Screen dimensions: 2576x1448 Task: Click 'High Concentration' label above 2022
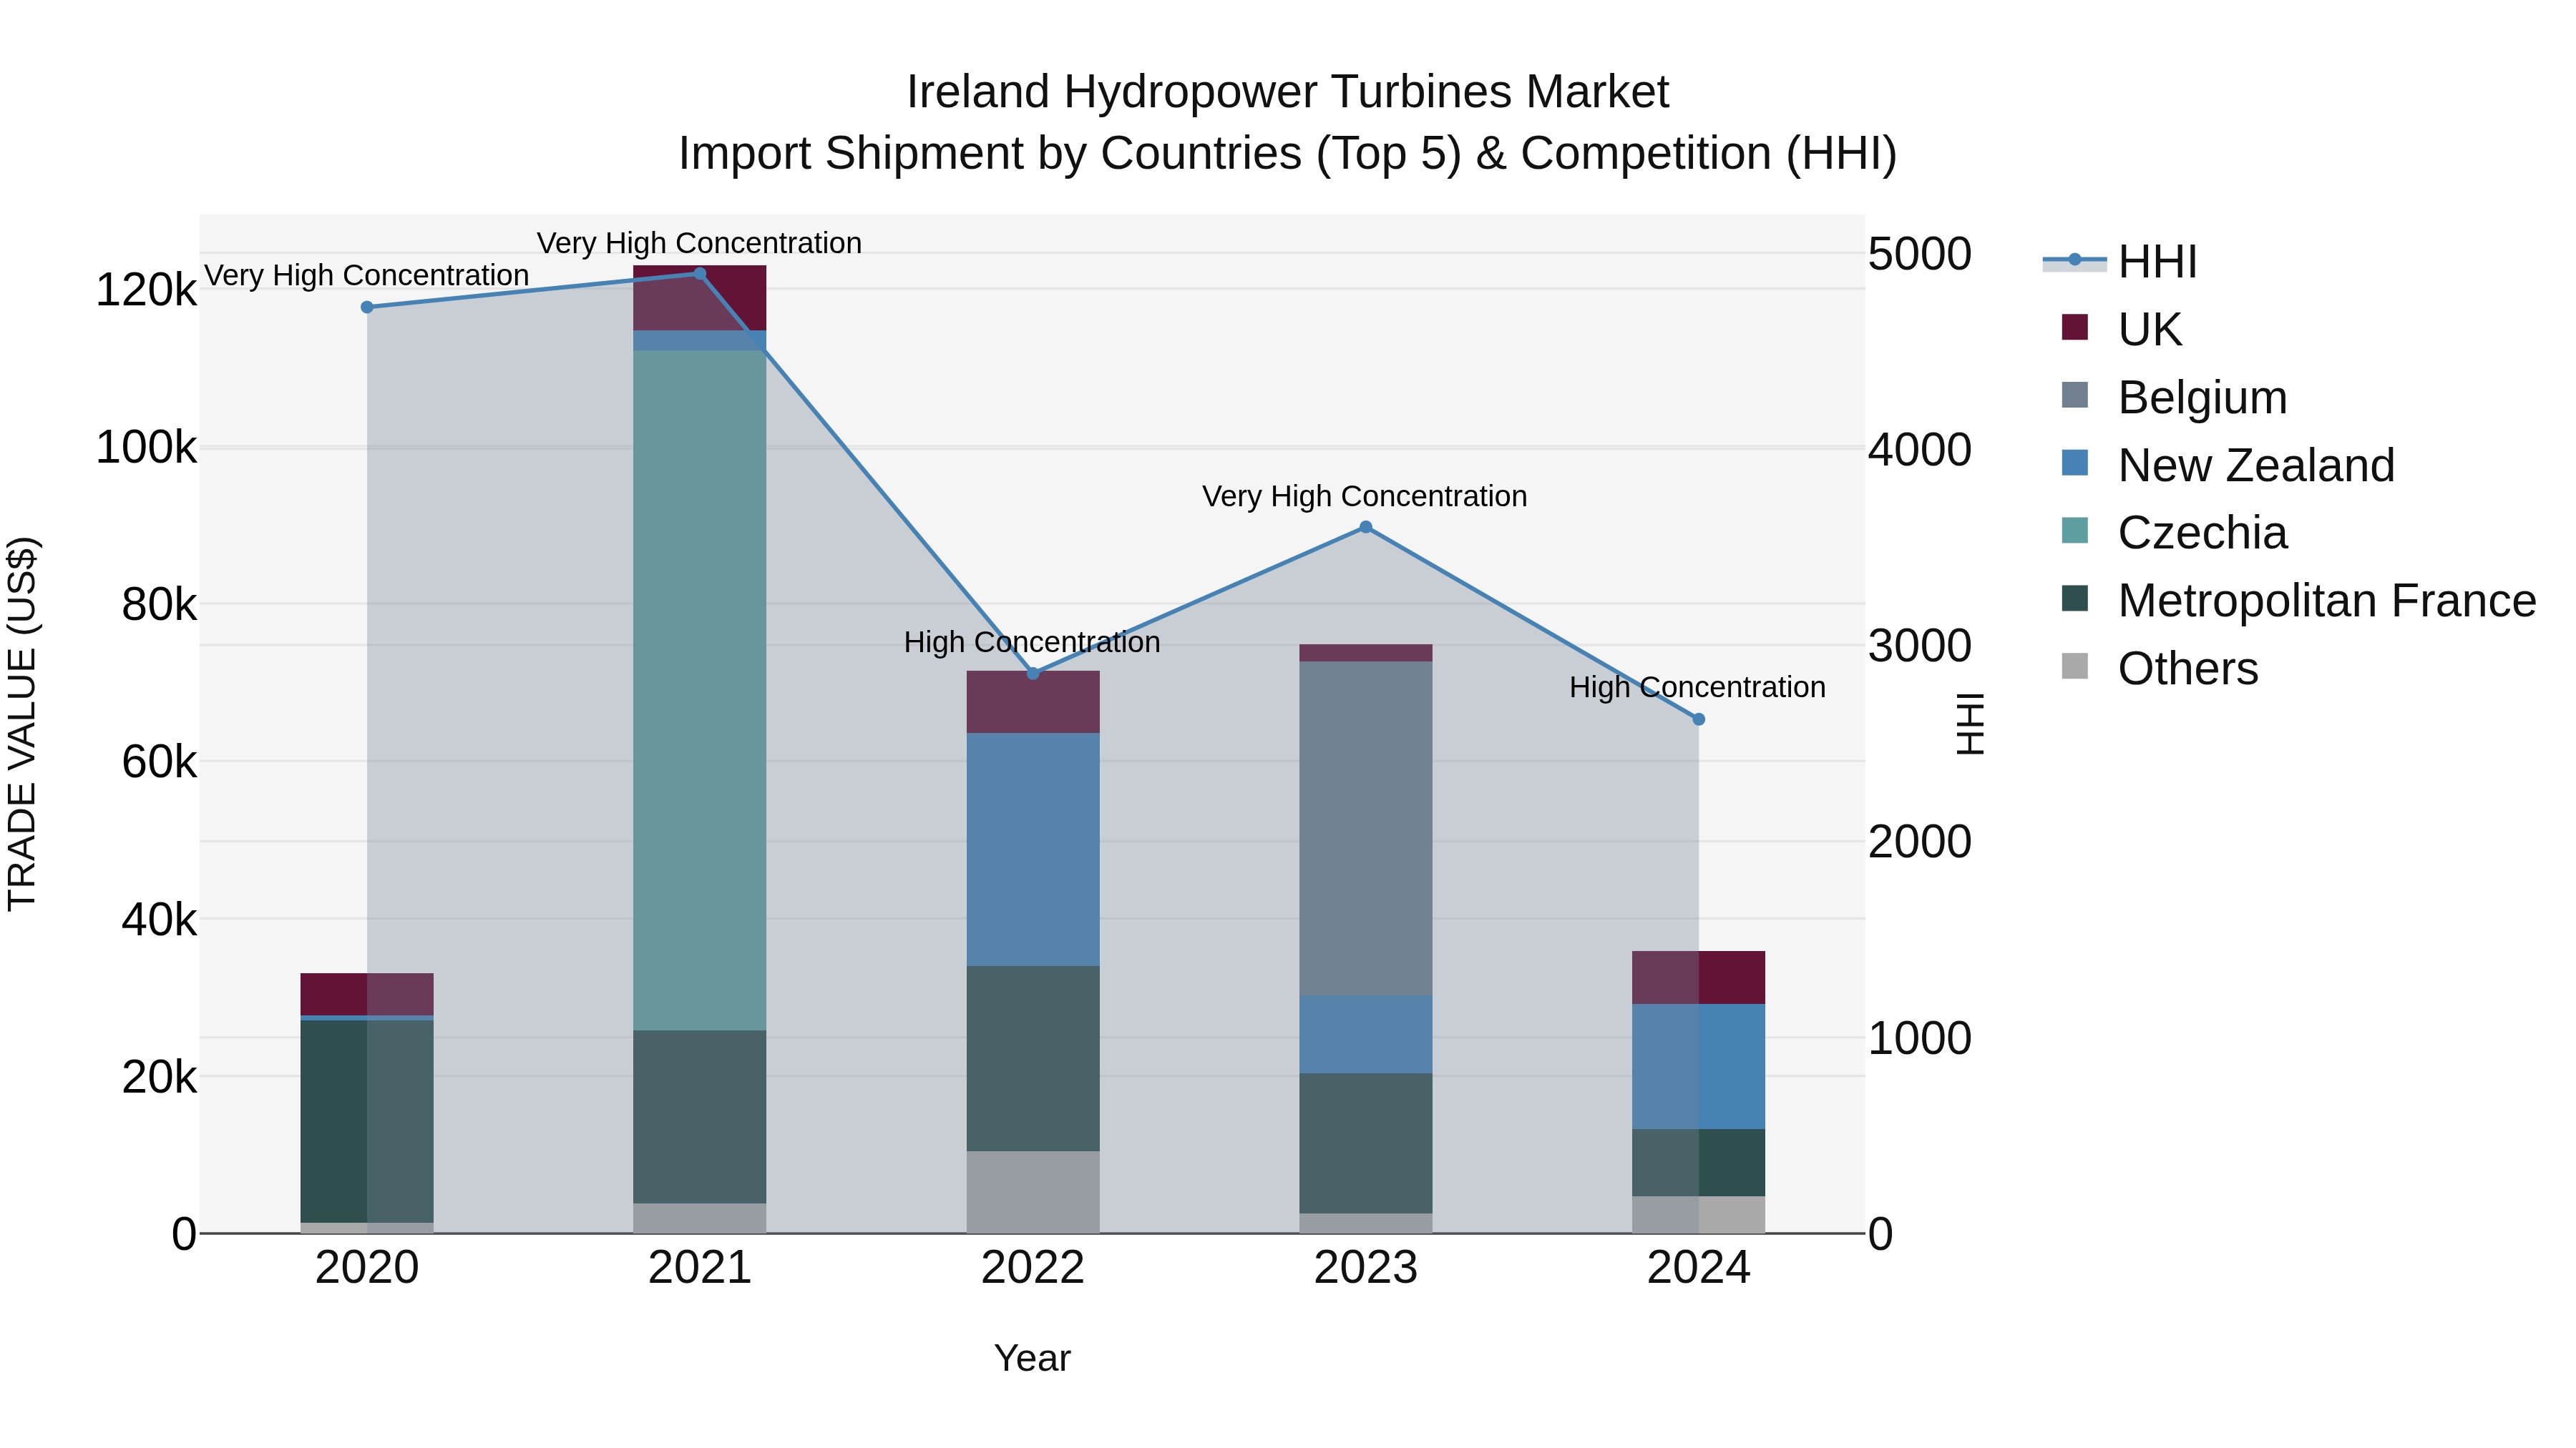pos(1032,641)
